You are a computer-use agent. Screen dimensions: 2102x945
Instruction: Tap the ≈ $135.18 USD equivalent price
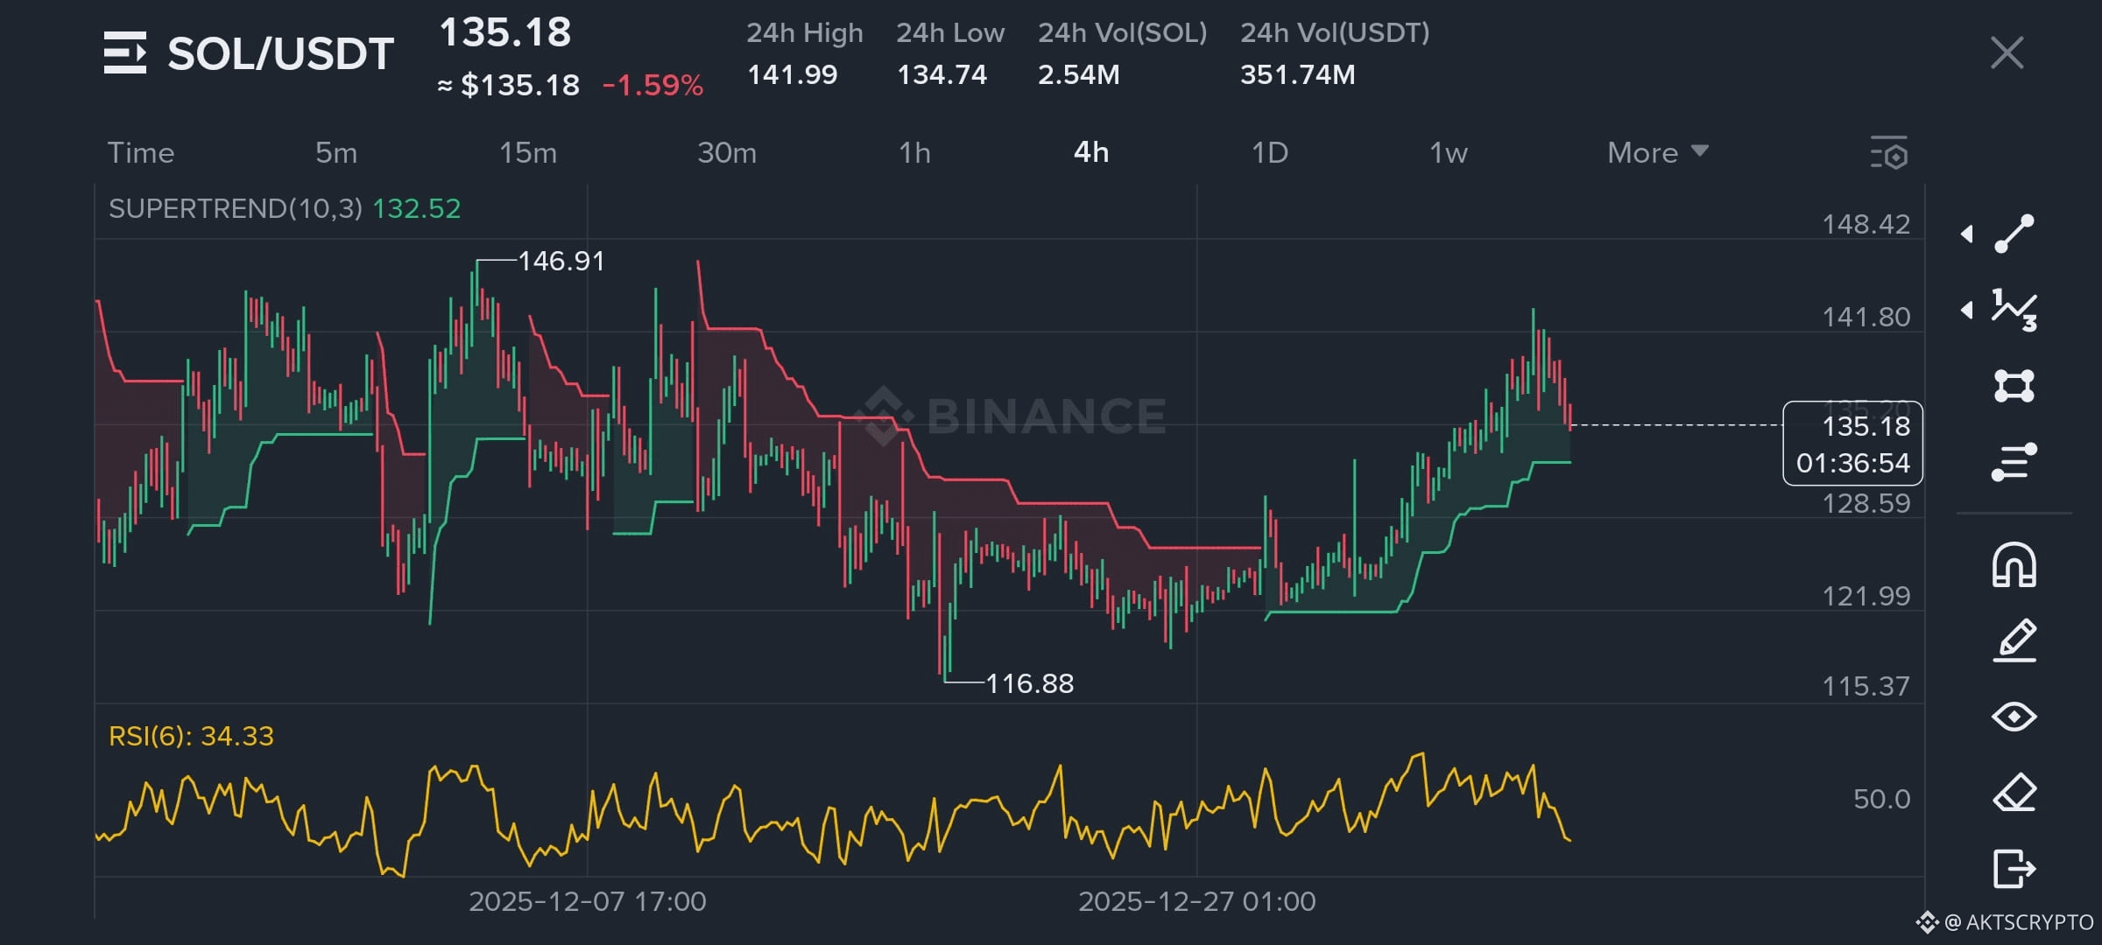click(509, 85)
